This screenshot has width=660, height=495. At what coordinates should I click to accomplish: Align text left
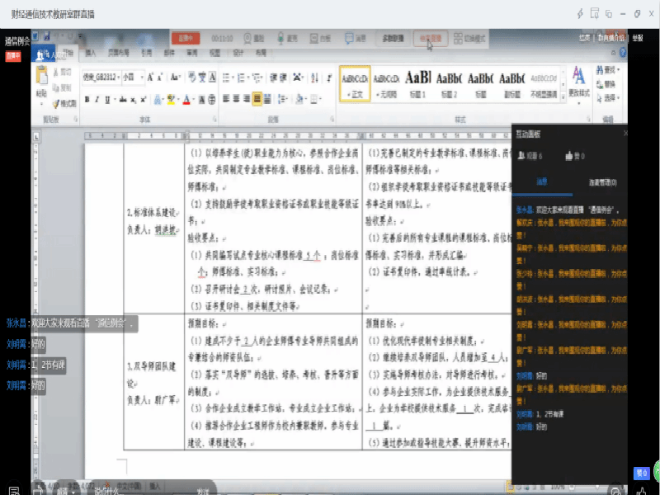[x=226, y=99]
